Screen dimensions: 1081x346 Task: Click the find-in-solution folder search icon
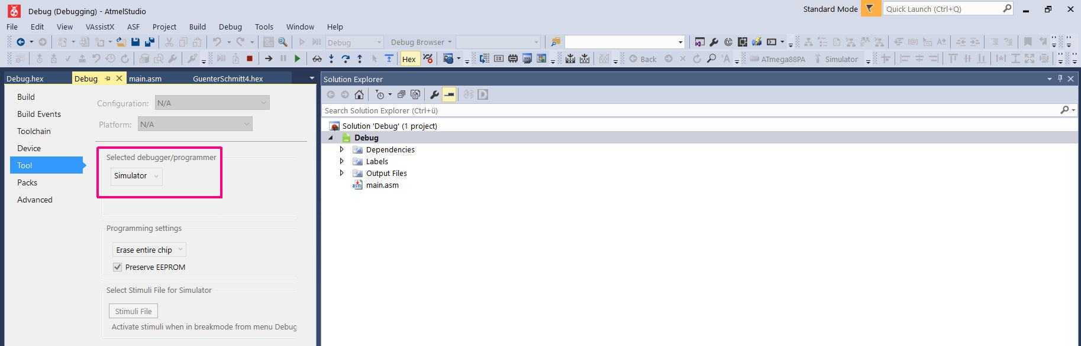click(555, 42)
